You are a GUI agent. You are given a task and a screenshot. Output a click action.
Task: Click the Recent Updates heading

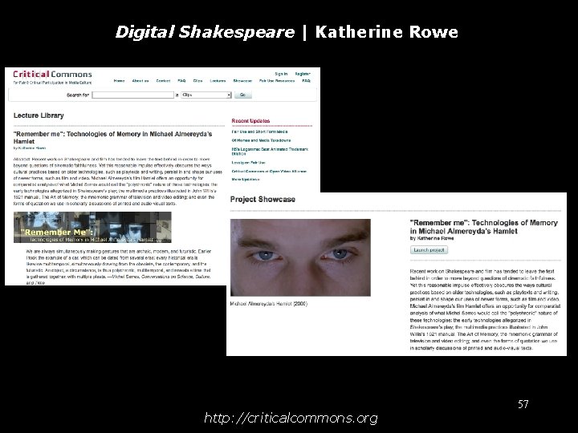pyautogui.click(x=250, y=121)
